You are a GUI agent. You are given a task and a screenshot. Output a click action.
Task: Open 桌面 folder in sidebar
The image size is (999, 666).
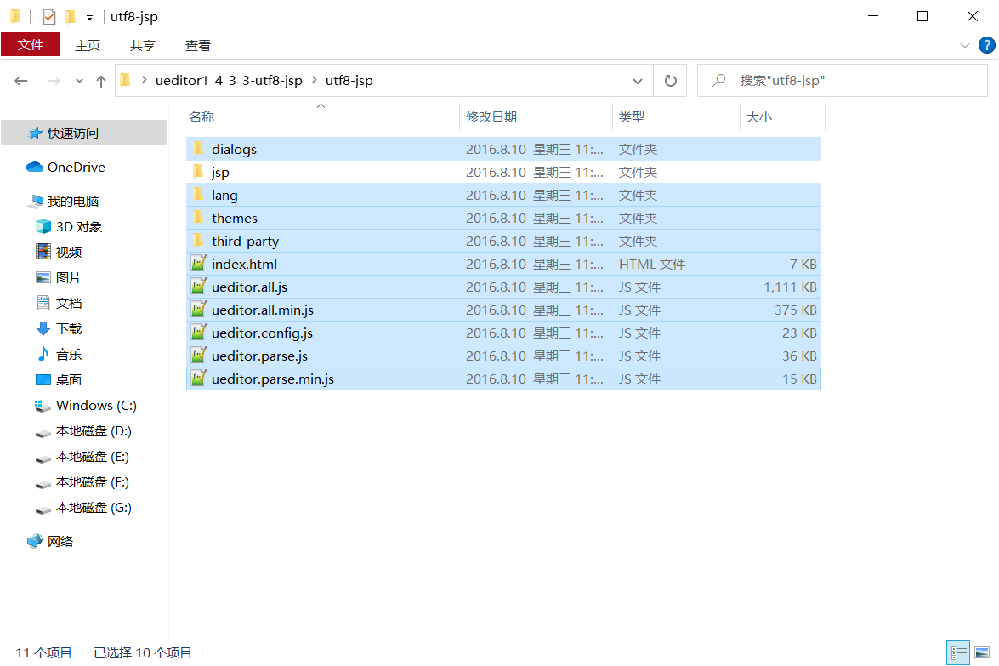68,380
